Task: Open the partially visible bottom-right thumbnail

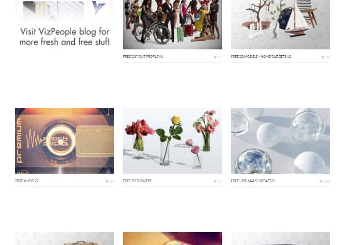Action: 280,239
